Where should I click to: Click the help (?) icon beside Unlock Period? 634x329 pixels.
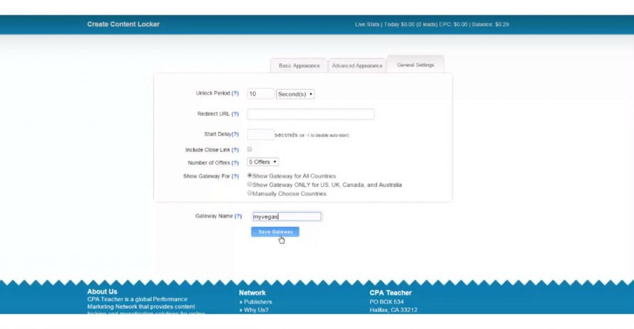(235, 94)
